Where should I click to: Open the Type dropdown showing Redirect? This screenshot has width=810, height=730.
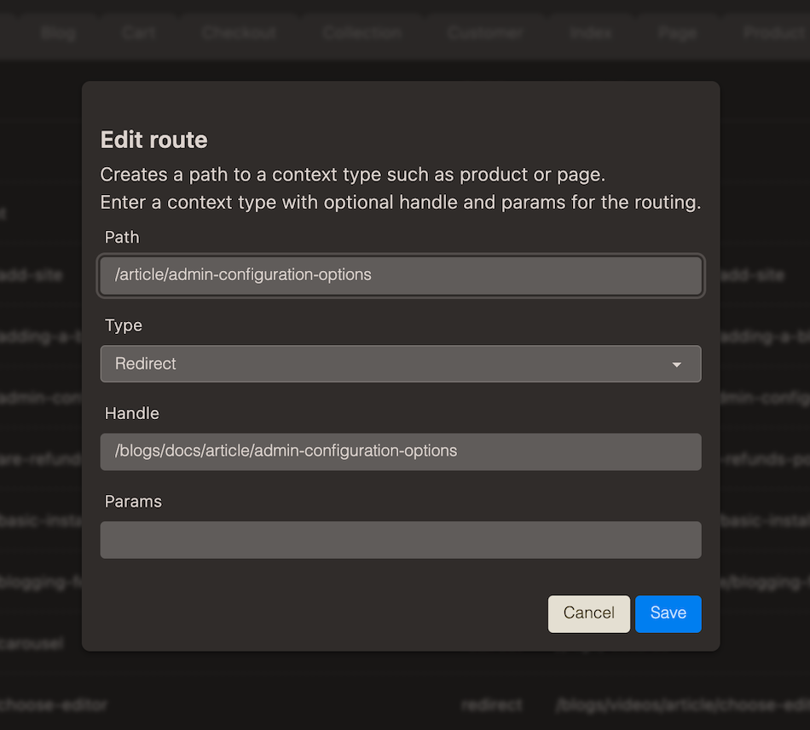coord(400,364)
